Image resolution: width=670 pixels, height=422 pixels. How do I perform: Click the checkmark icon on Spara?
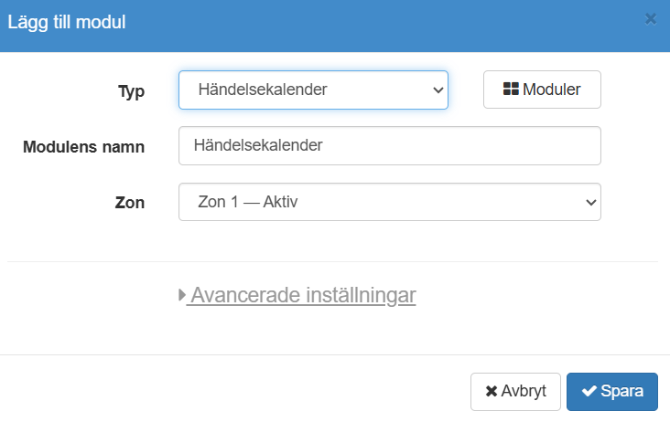[589, 391]
